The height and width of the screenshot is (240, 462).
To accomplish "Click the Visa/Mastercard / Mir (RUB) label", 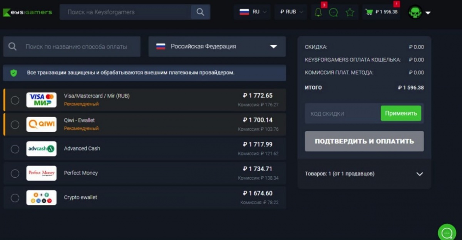I will click(97, 96).
